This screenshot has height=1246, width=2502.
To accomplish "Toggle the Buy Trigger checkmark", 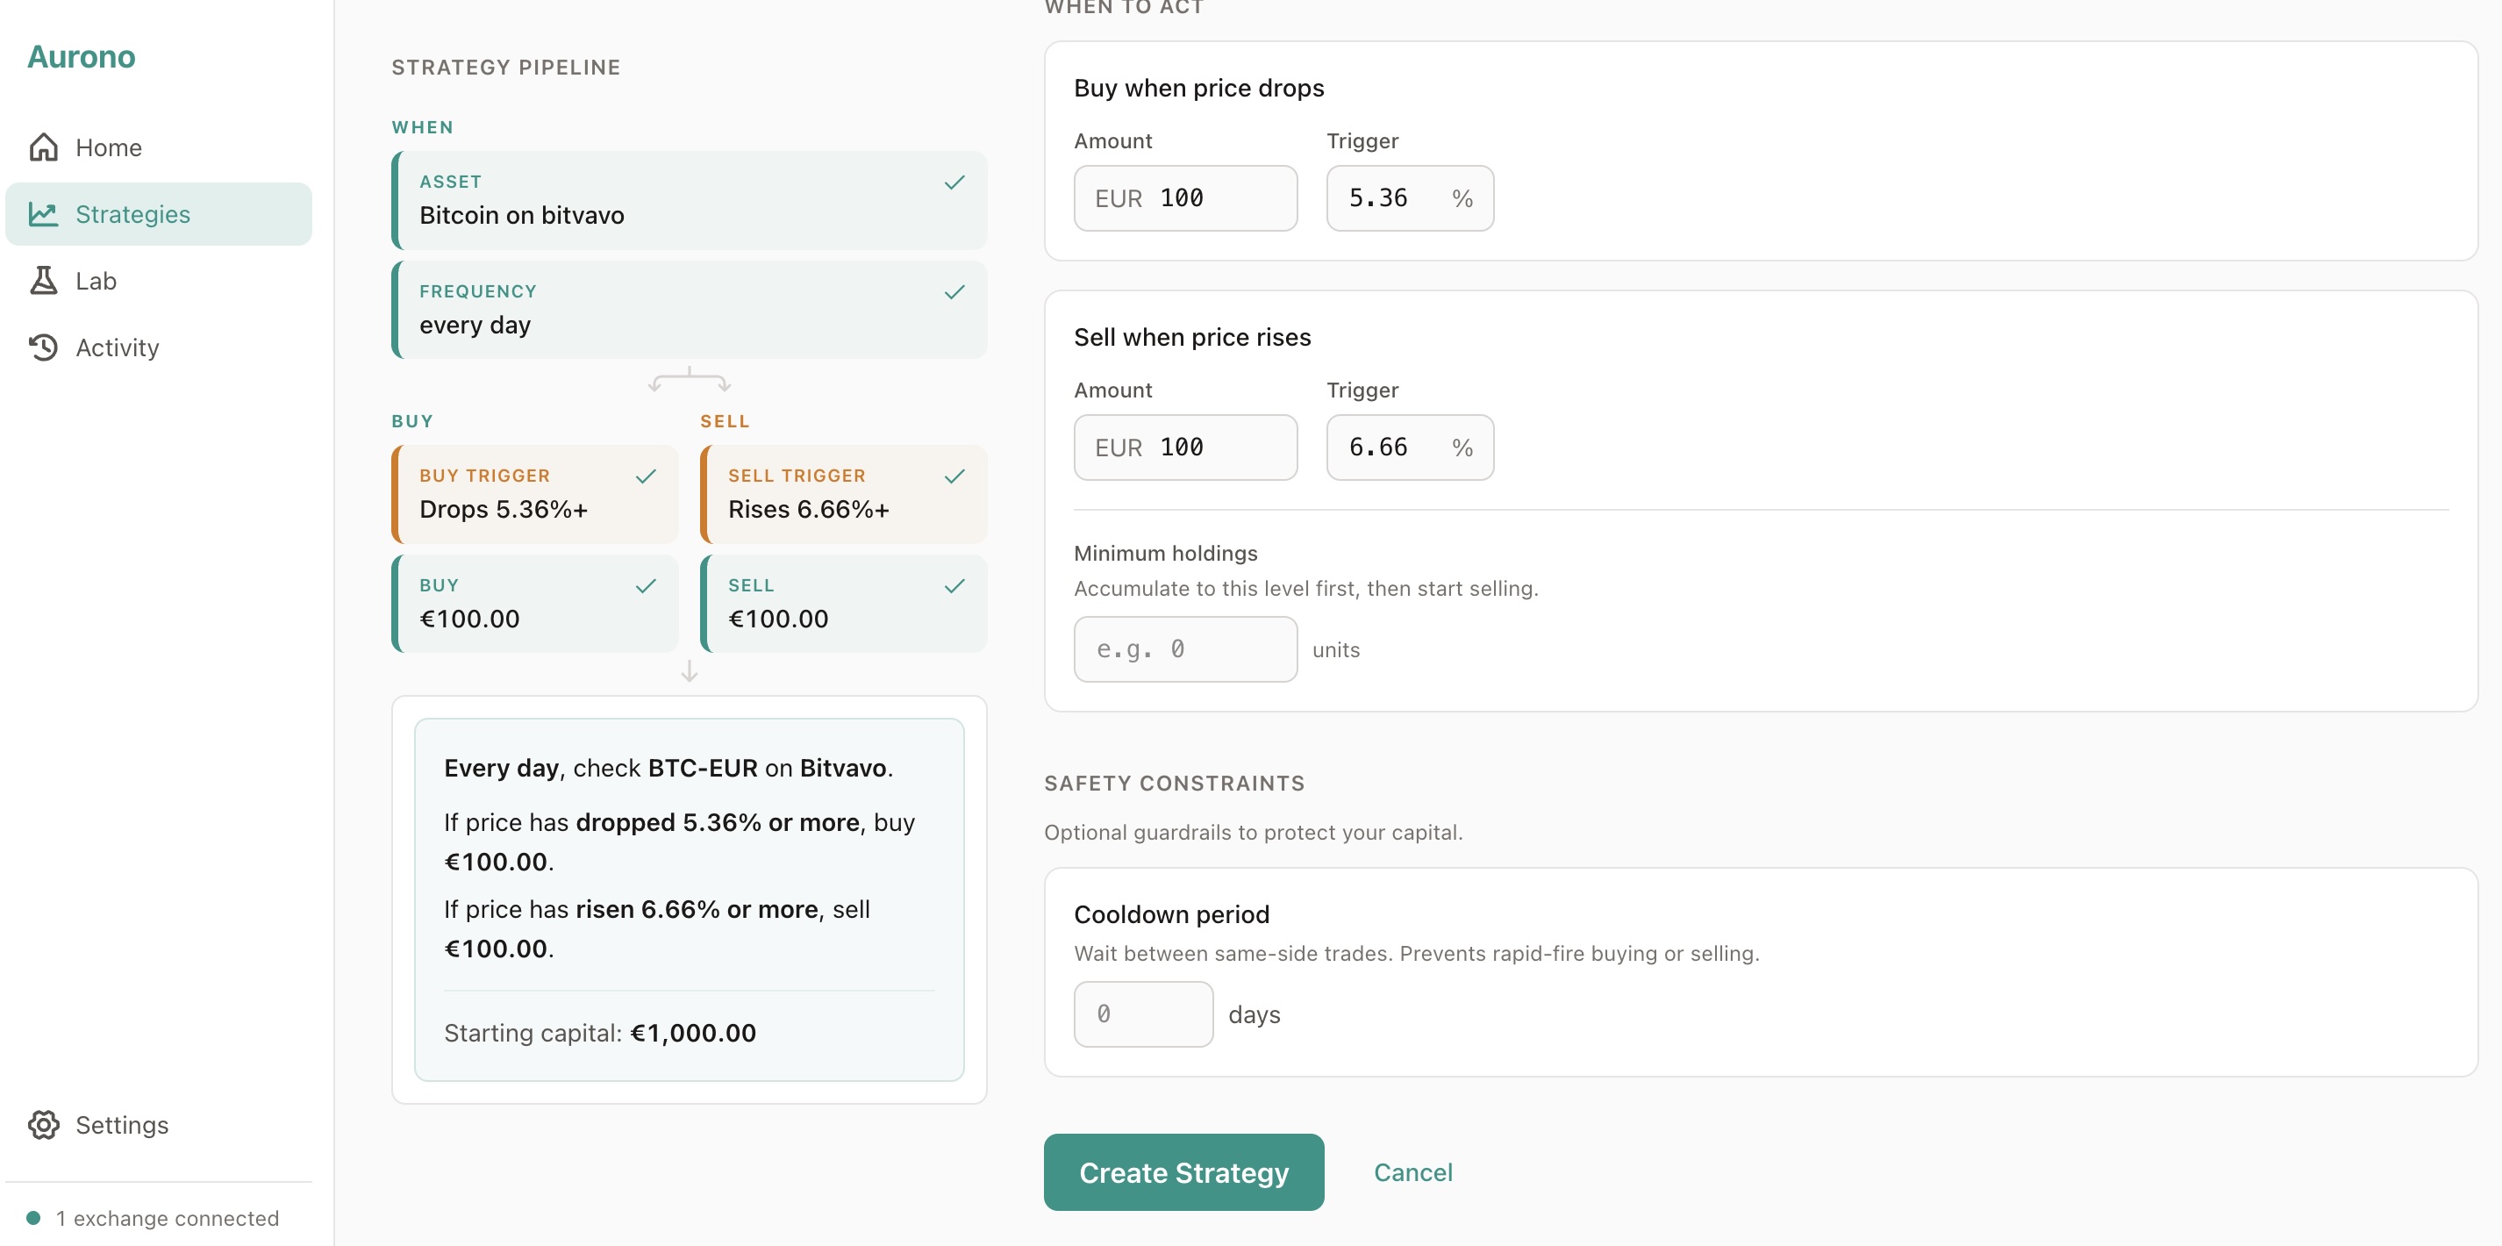I will tap(646, 476).
